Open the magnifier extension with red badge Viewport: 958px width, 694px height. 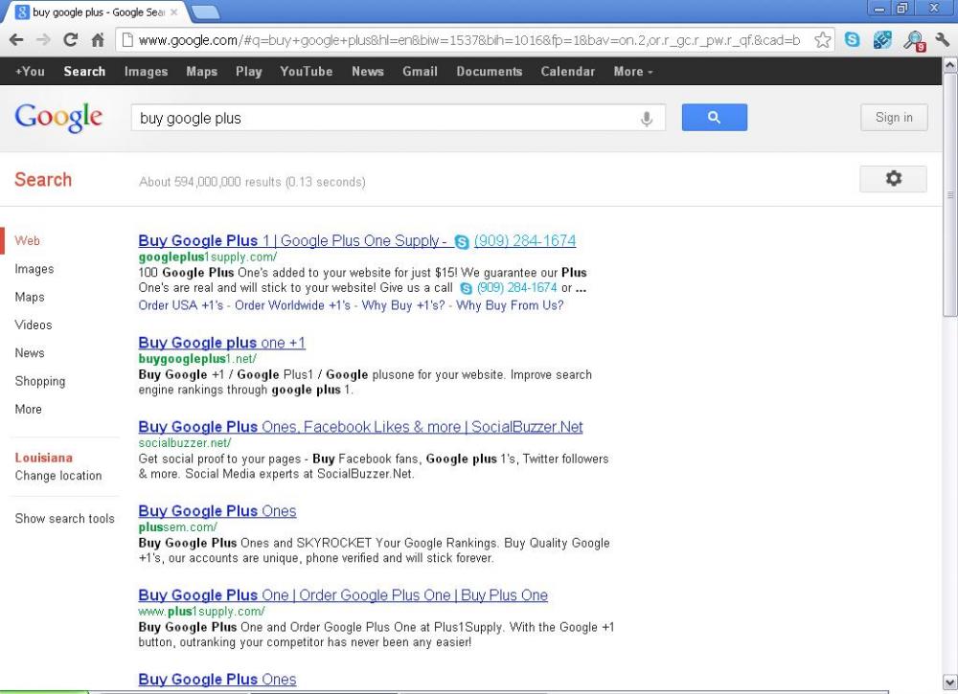[915, 41]
